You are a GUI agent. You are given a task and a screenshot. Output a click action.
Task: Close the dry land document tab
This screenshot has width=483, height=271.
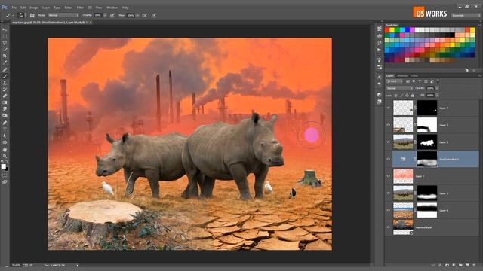[90, 23]
